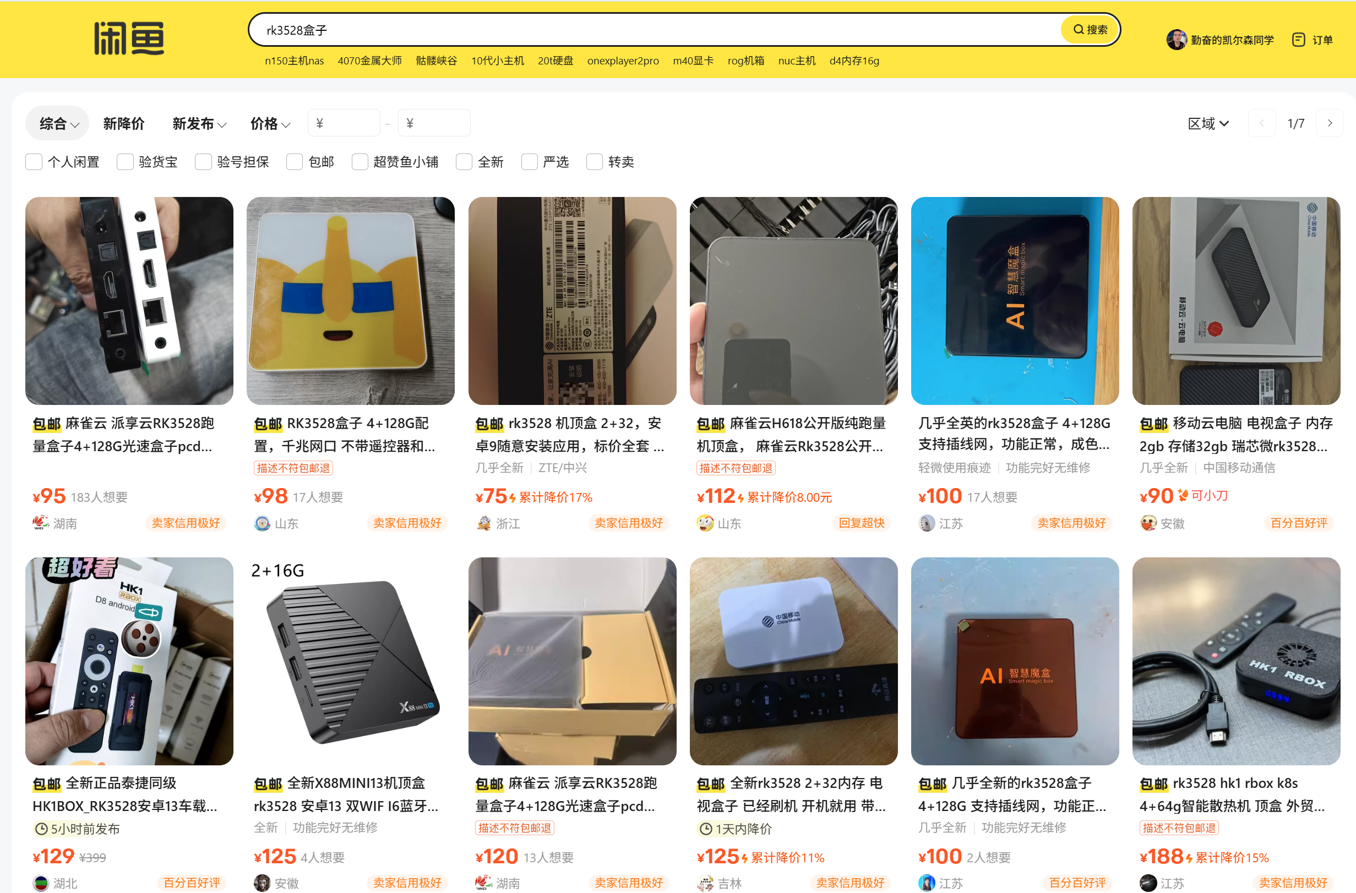Expand the 区域 region dropdown
The image size is (1356, 893).
tap(1208, 124)
